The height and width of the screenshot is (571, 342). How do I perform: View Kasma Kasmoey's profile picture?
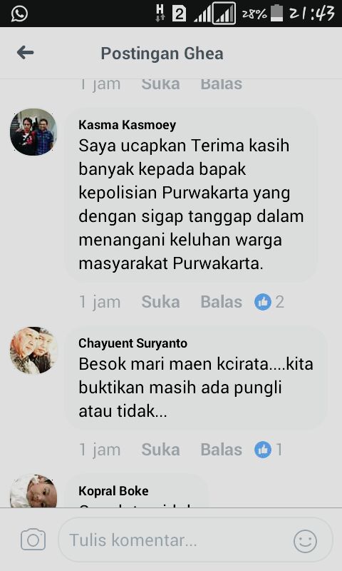(33, 132)
